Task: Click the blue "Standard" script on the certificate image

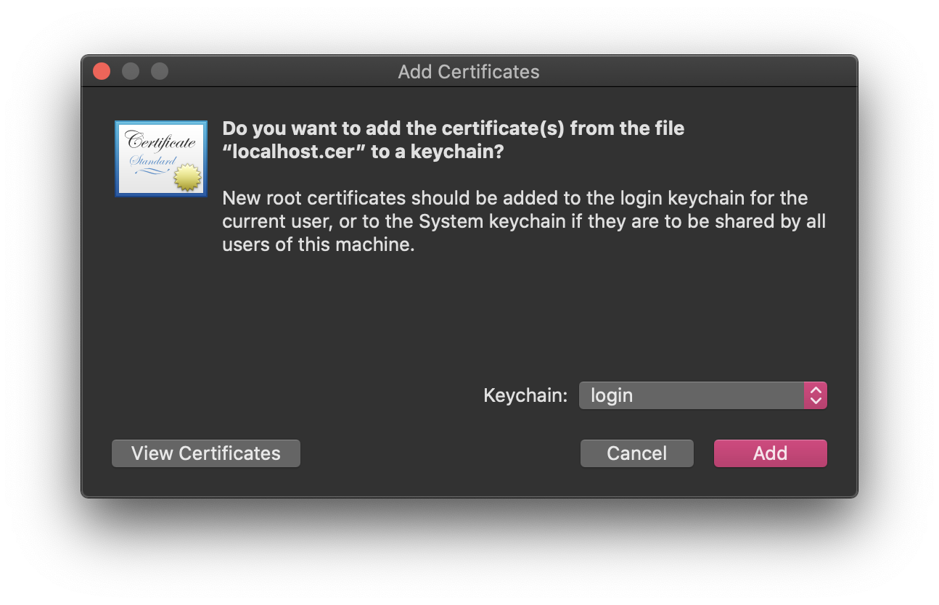Action: [152, 160]
